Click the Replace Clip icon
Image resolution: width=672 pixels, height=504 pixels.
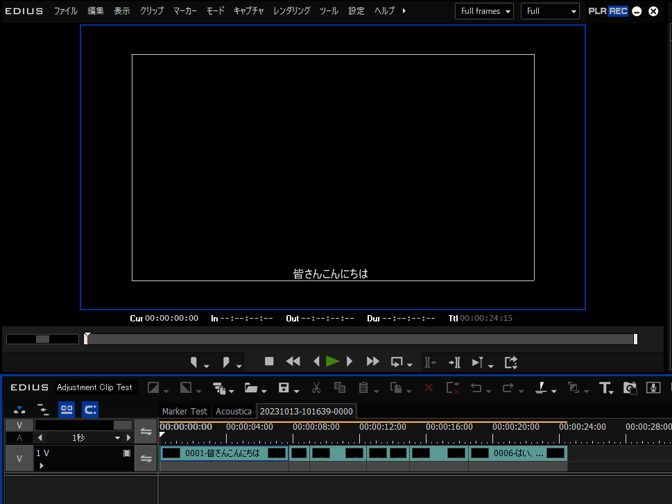pyautogui.click(x=396, y=388)
